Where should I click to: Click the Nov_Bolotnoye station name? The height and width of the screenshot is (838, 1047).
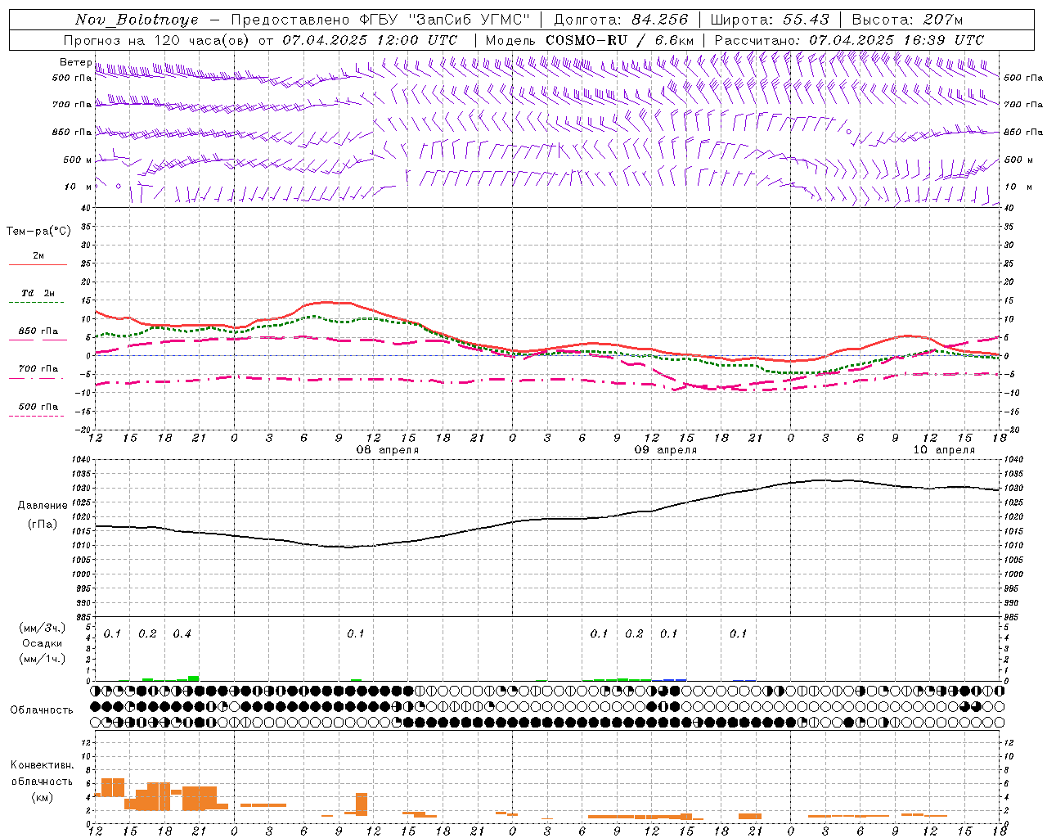click(137, 20)
